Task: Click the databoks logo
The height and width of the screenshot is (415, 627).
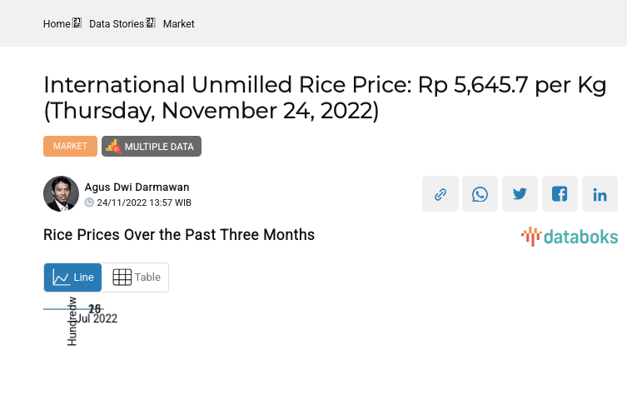Action: coord(570,237)
